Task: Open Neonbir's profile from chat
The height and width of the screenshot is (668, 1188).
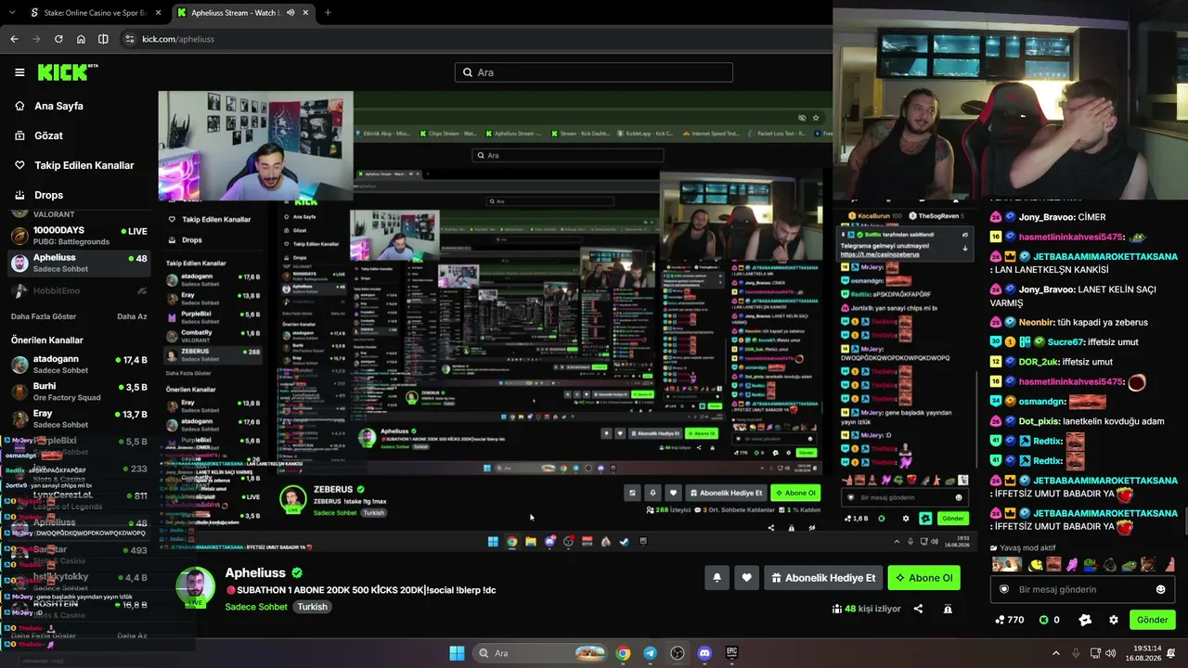Action: 1037,322
